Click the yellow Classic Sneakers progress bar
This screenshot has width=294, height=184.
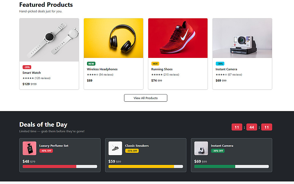(141, 167)
